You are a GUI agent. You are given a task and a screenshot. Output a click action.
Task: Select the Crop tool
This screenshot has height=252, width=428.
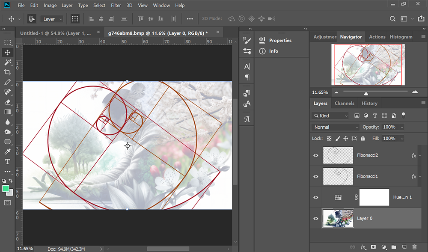[x=7, y=72]
